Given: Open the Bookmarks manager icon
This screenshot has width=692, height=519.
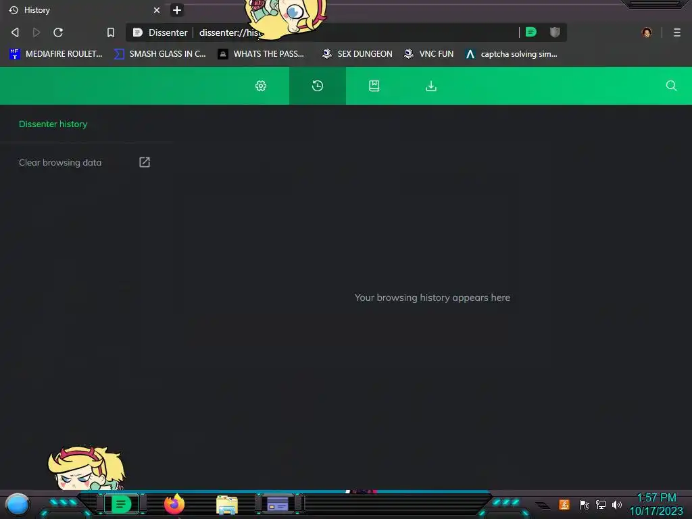Looking at the screenshot, I should (374, 86).
